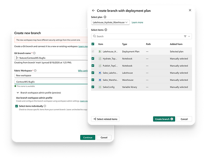Screen dimensions: 207x161
Task: Click the Deployment Plan icon for Lakehouse_H... row
Action: [100, 51]
